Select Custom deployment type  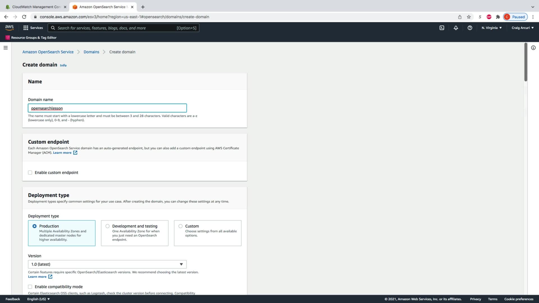coord(181,226)
